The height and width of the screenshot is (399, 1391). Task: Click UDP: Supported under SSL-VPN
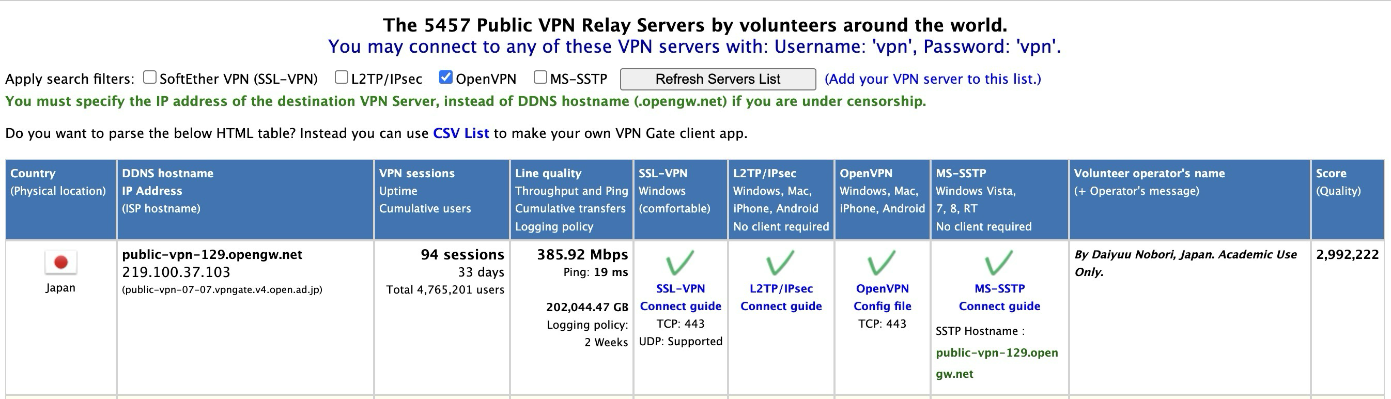pyautogui.click(x=681, y=341)
